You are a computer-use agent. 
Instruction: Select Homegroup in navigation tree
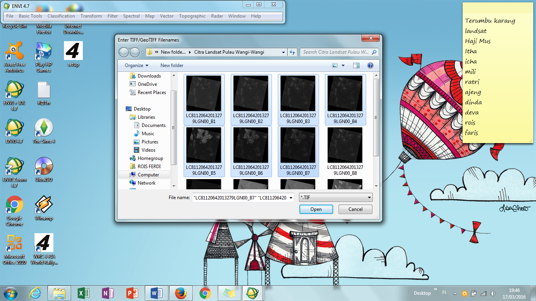pos(150,158)
